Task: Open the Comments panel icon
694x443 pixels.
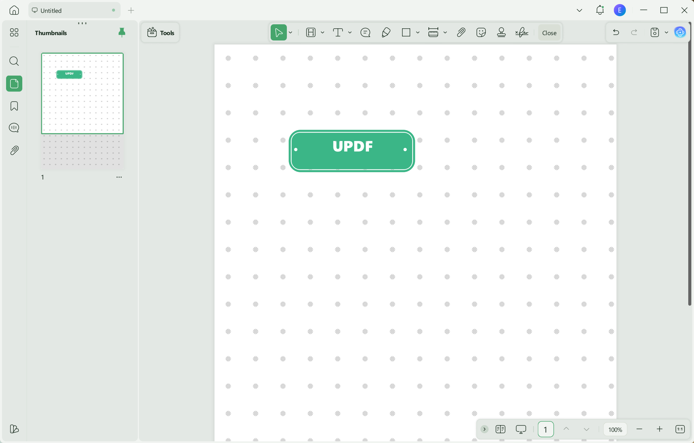Action: [x=14, y=128]
